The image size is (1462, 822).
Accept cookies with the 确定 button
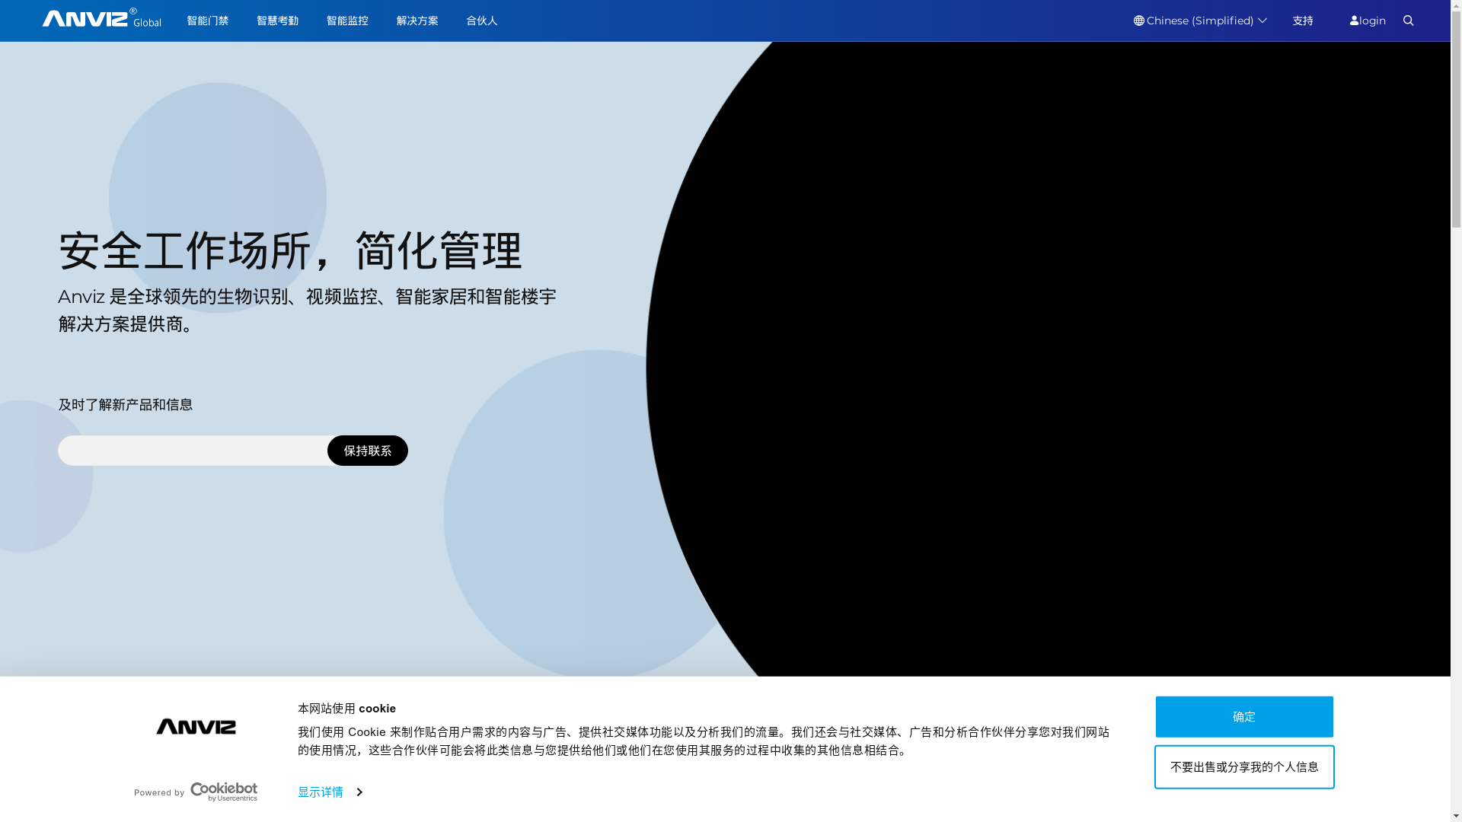pyautogui.click(x=1244, y=717)
